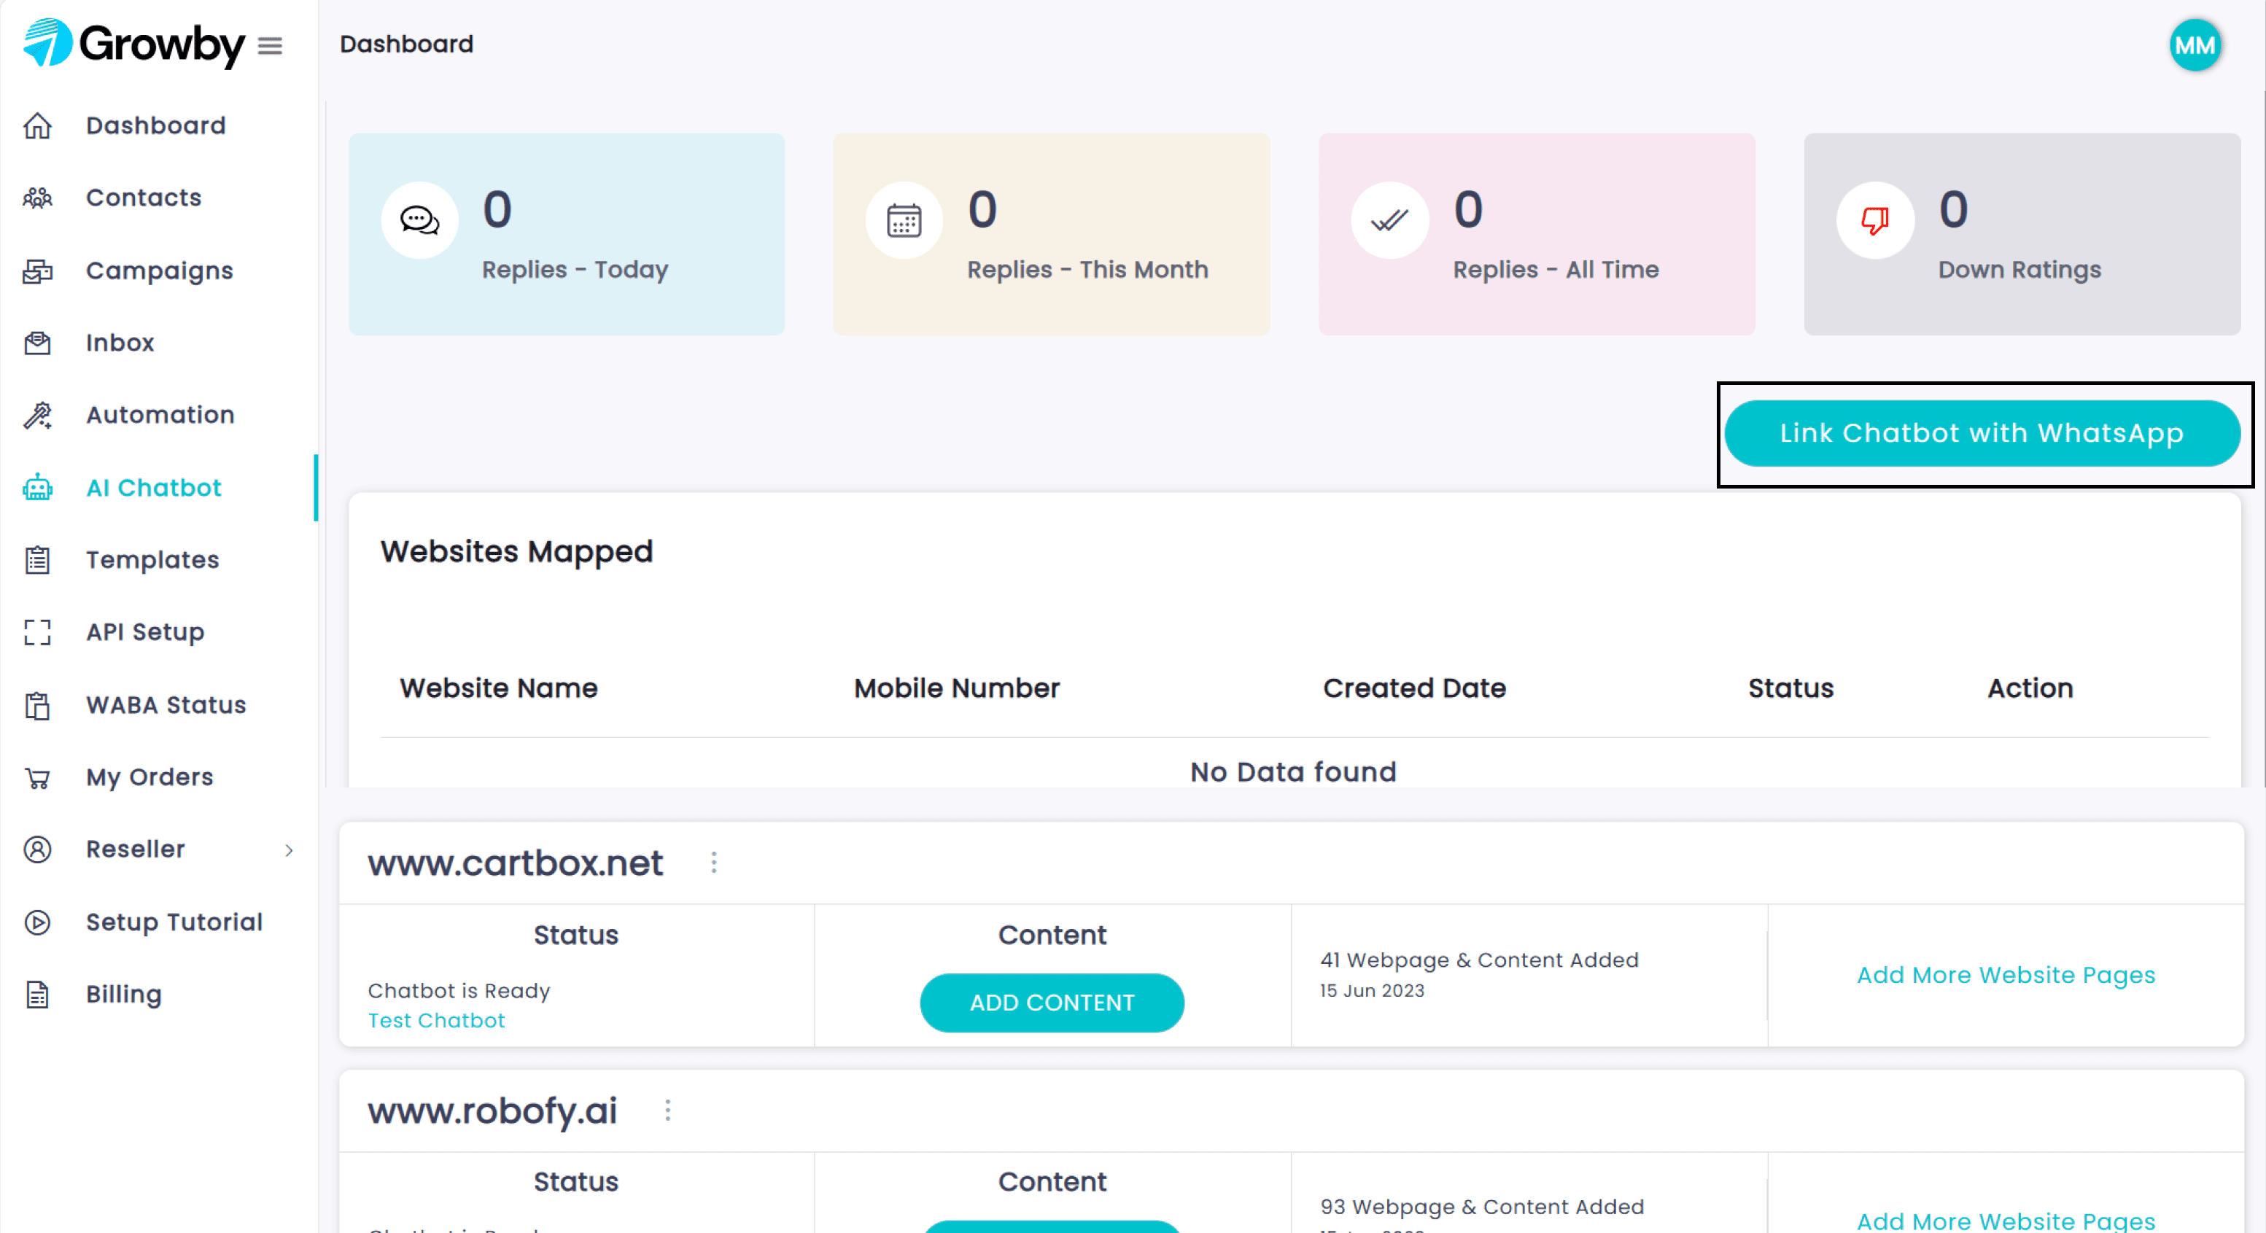Click calendar icon in Replies This Month card
Image resolution: width=2266 pixels, height=1233 pixels.
(x=904, y=220)
